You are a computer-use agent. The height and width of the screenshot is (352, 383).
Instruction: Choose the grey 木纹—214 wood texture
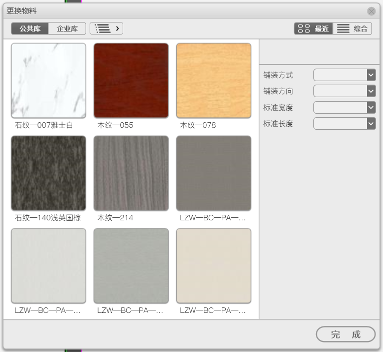tap(131, 173)
